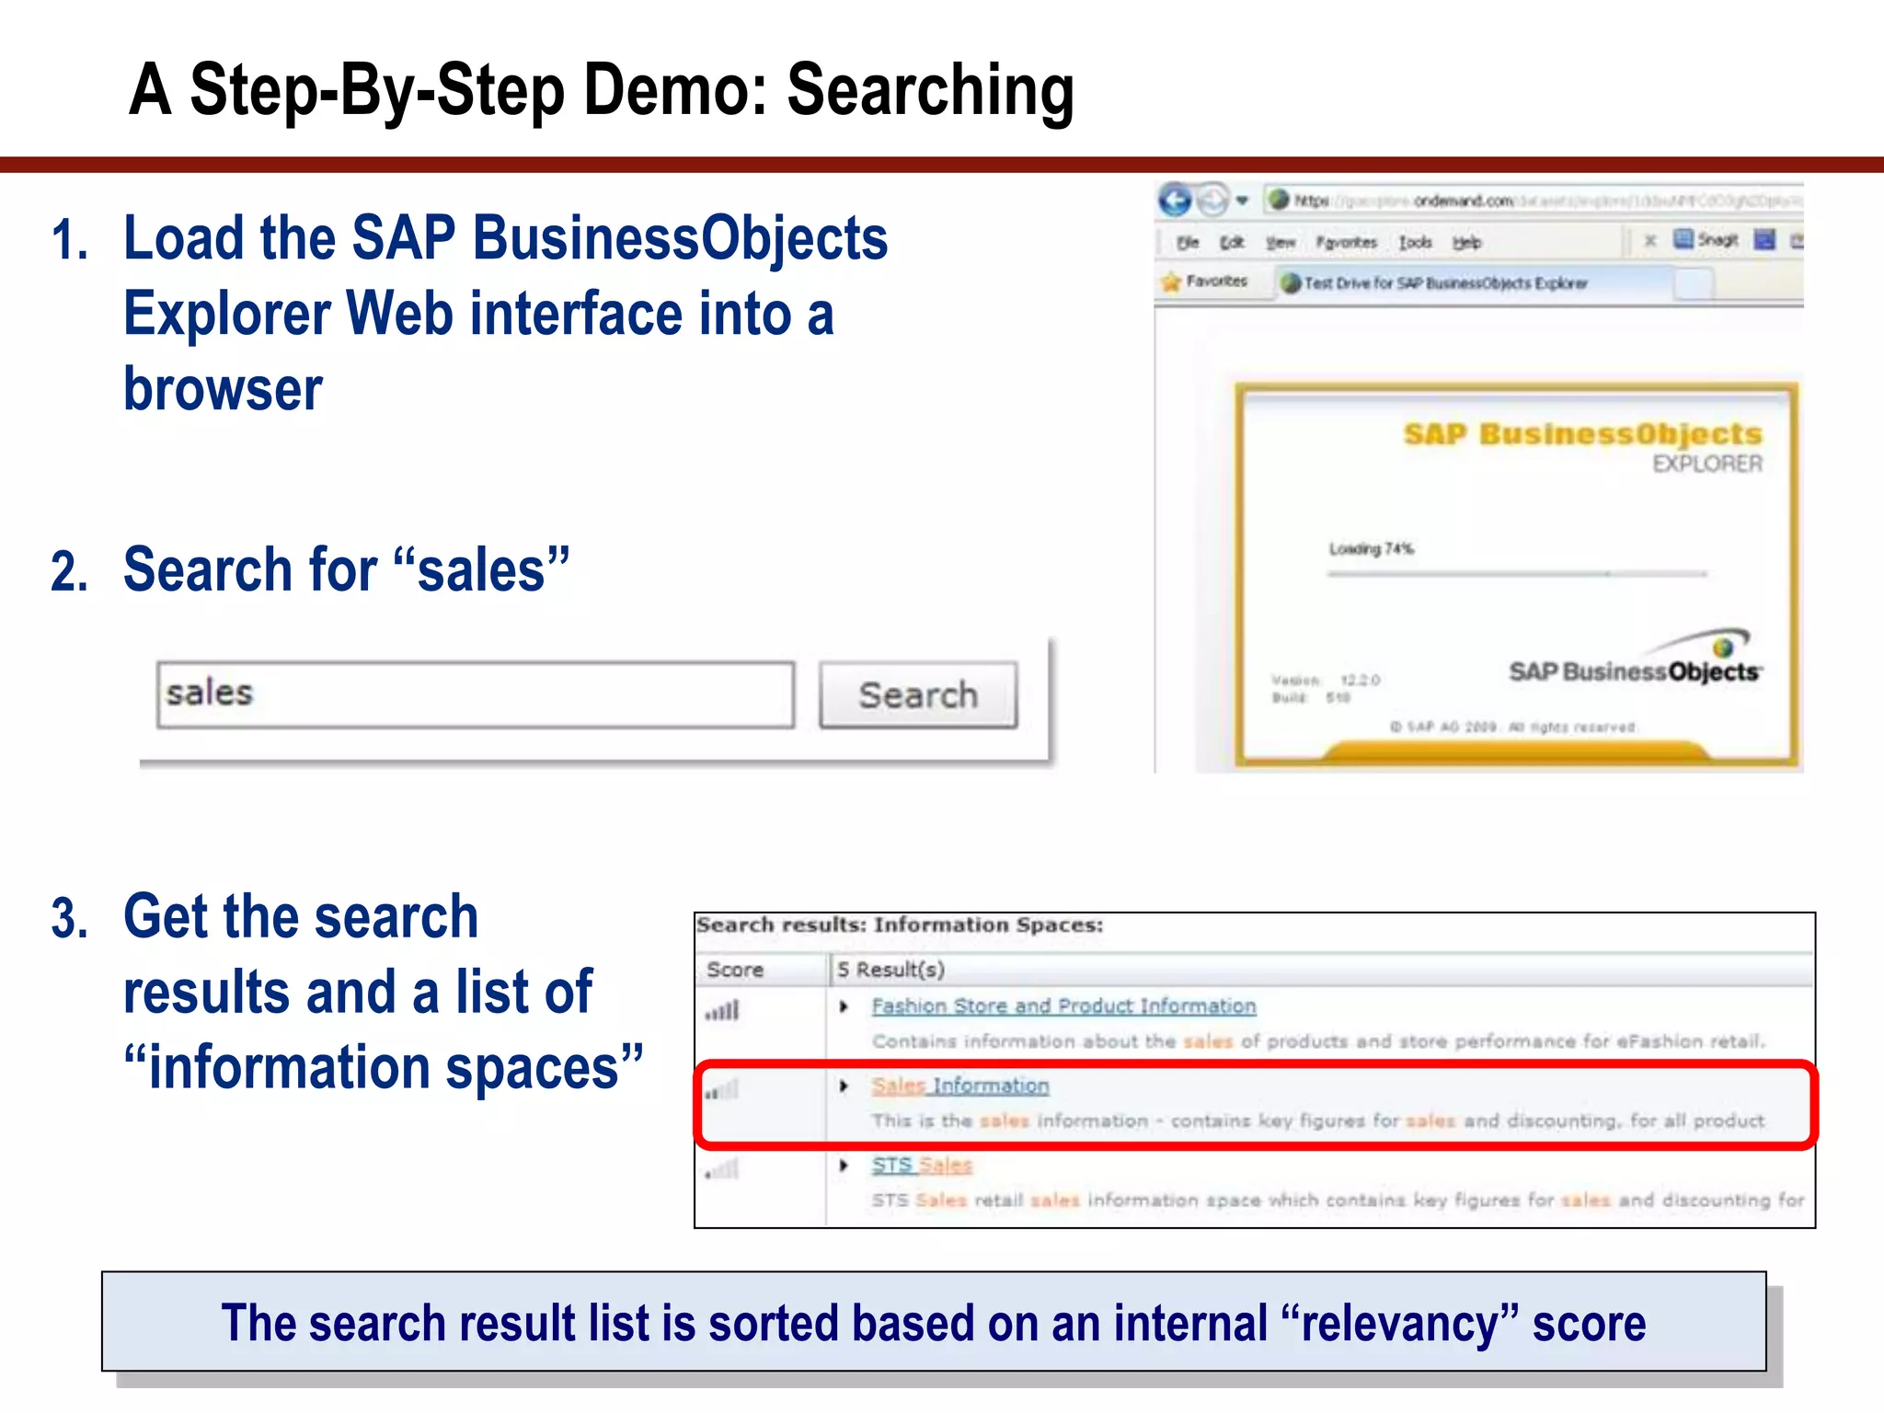Click relevancy score bars for Sales Information

point(722,1090)
